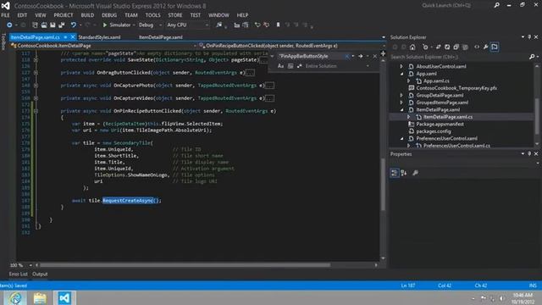The width and height of the screenshot is (542, 305).
Task: Close the quick find box
Action: (374, 56)
